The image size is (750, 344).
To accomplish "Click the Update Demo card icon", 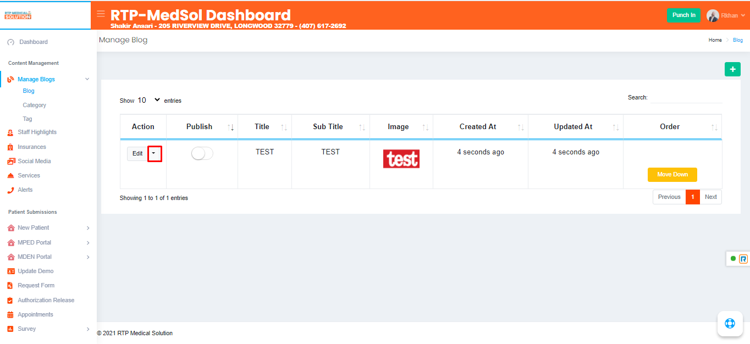I will point(11,271).
